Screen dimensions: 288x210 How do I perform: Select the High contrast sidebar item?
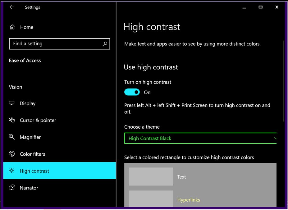pos(60,171)
